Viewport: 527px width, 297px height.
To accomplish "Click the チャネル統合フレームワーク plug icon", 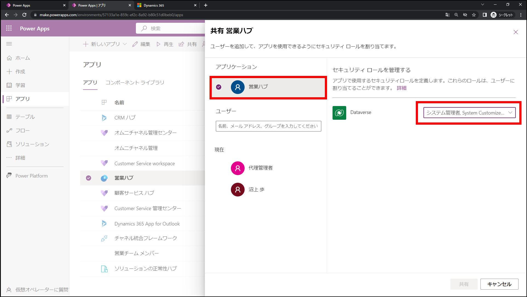I will coord(104,238).
